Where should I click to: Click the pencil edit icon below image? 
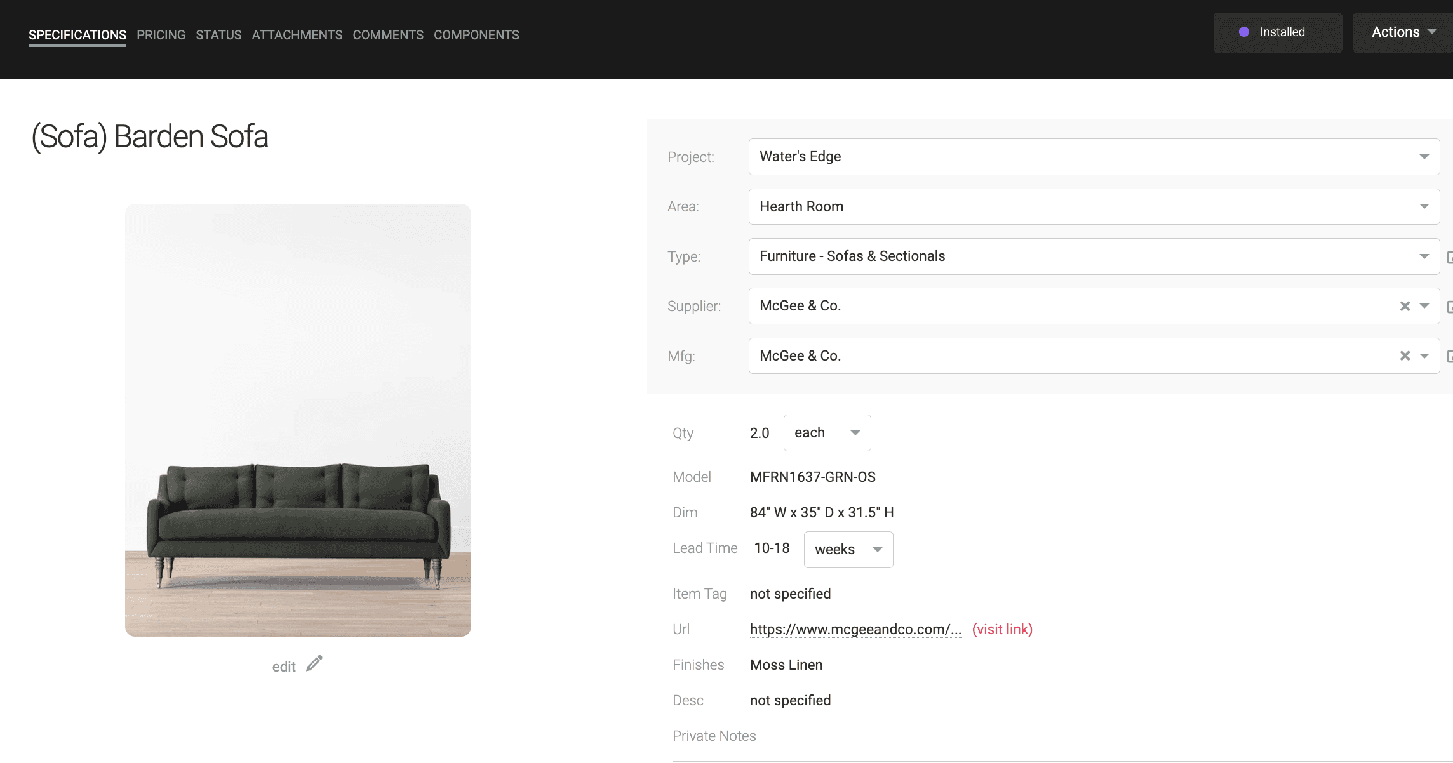(x=314, y=664)
